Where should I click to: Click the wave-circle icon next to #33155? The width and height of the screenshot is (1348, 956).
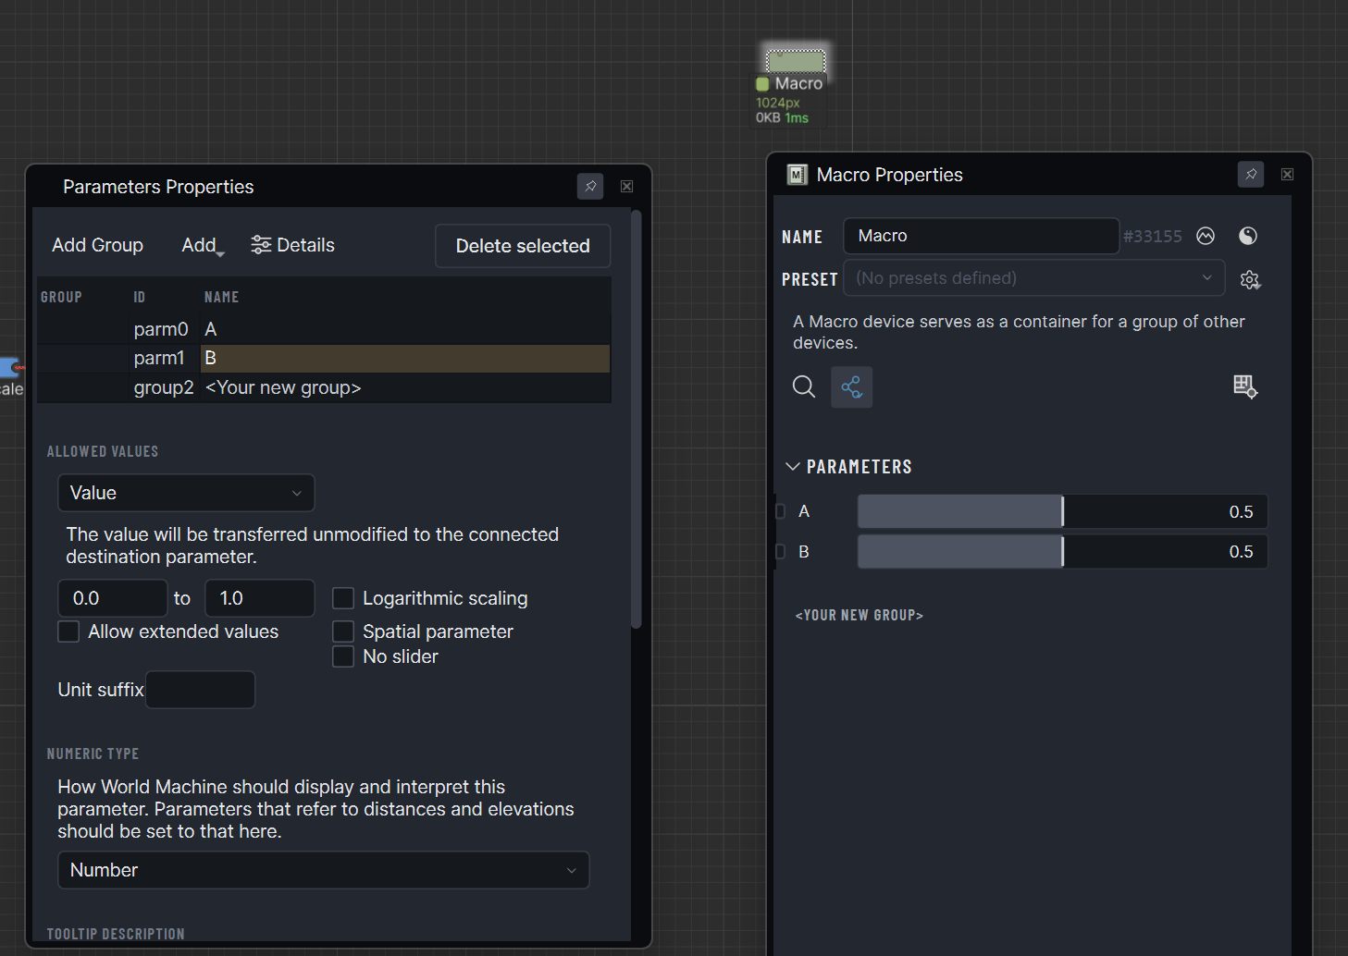1206,236
